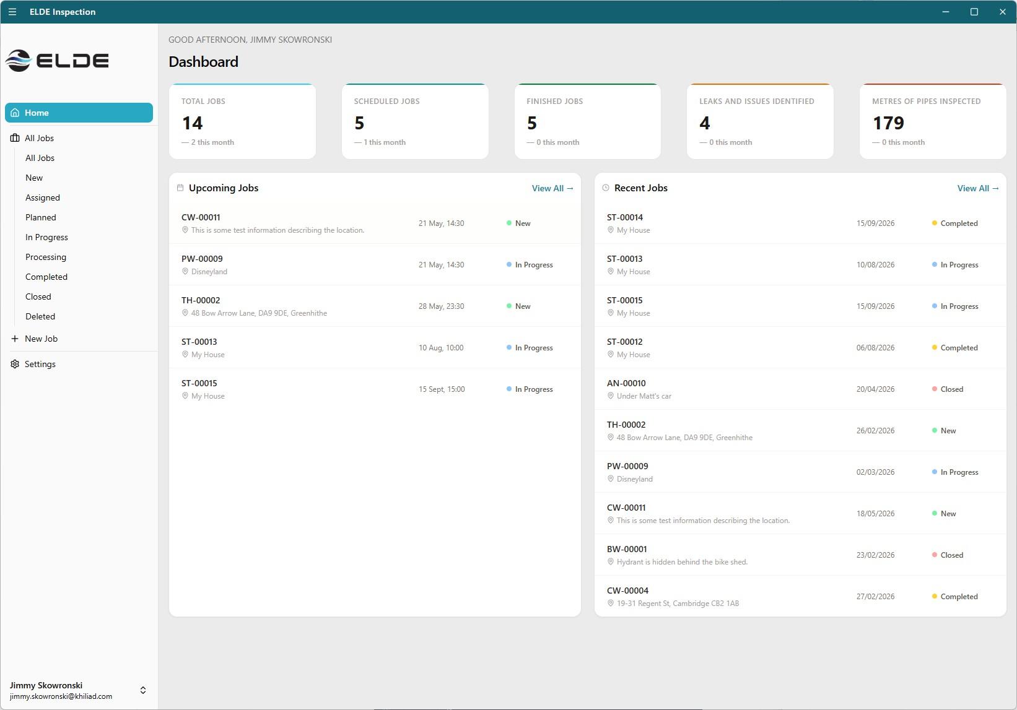Open Closed jobs in sidebar
This screenshot has width=1017, height=710.
38,297
